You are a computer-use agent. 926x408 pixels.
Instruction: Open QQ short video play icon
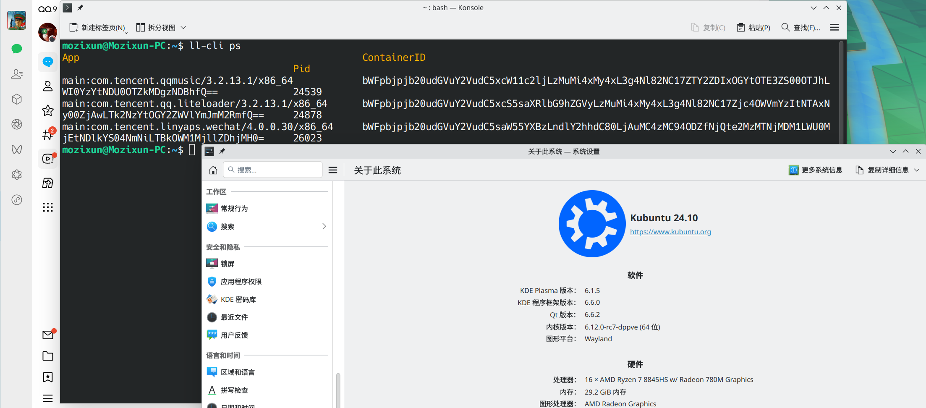coord(48,159)
